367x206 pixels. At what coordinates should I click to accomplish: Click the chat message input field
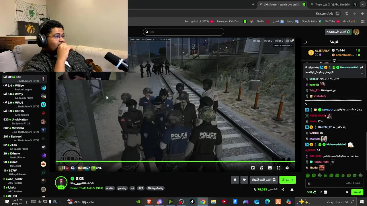pyautogui.click(x=334, y=183)
